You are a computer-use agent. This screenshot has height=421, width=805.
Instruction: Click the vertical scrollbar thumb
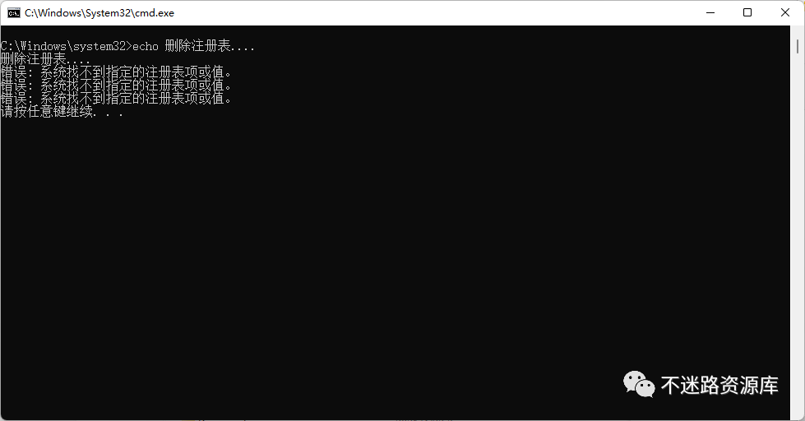[798, 46]
